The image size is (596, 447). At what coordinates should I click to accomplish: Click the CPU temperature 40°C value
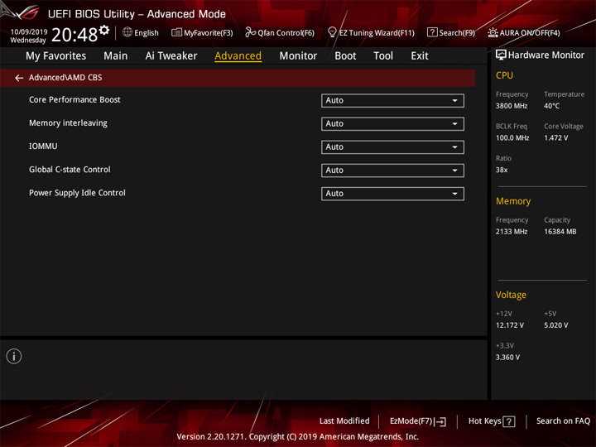tap(551, 106)
